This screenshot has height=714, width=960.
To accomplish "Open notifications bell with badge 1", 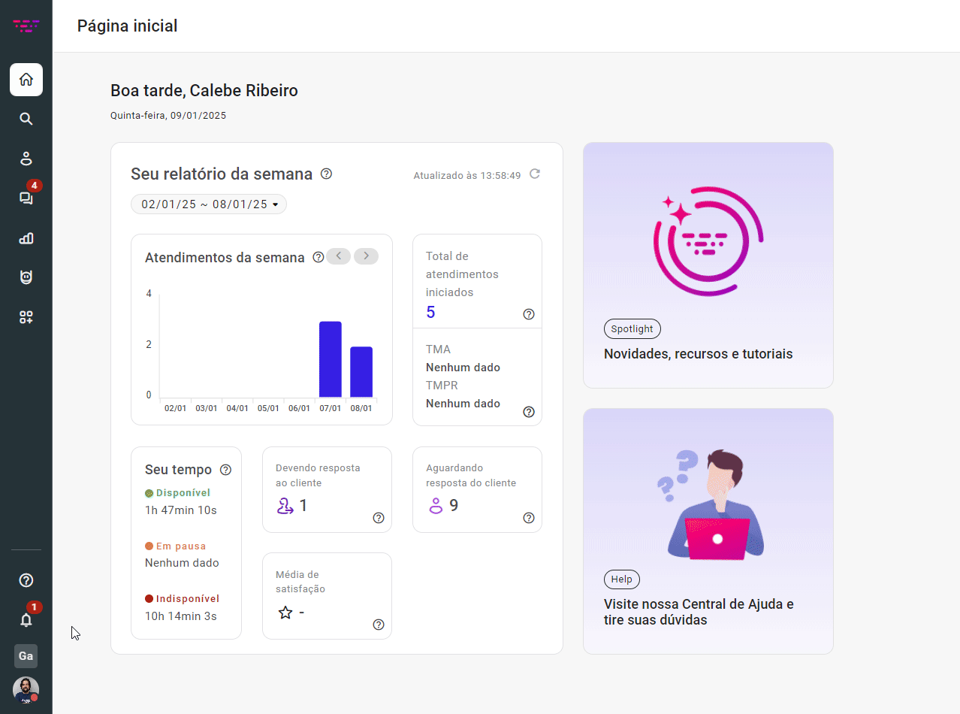I will click(x=26, y=620).
